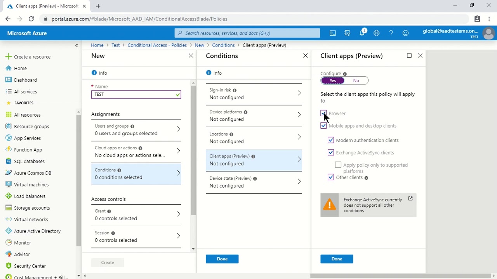The image size is (497, 279).
Task: Close the Conditions blade
Action: pyautogui.click(x=306, y=56)
